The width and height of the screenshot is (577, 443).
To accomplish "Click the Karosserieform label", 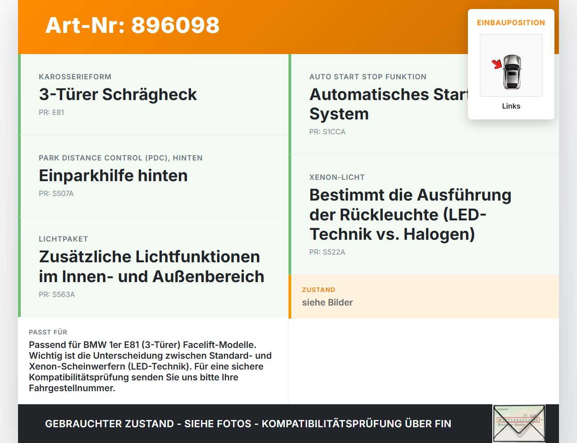I will click(x=75, y=77).
